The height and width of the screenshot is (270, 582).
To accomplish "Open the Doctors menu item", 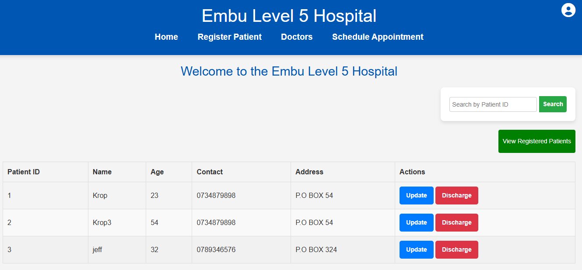I will 297,37.
